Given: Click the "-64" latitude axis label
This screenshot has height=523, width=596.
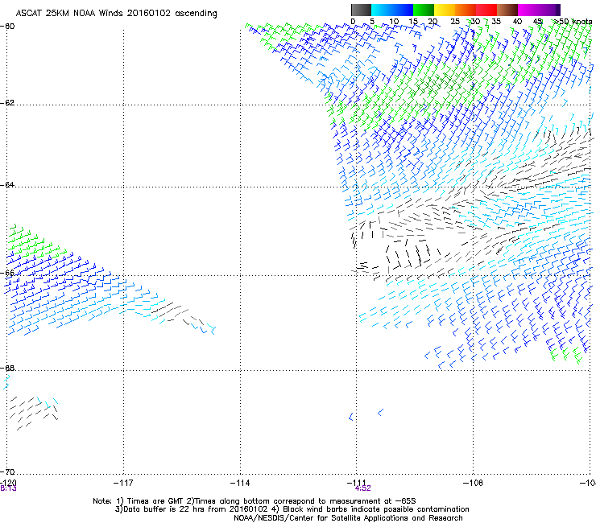Looking at the screenshot, I should 7,185.
